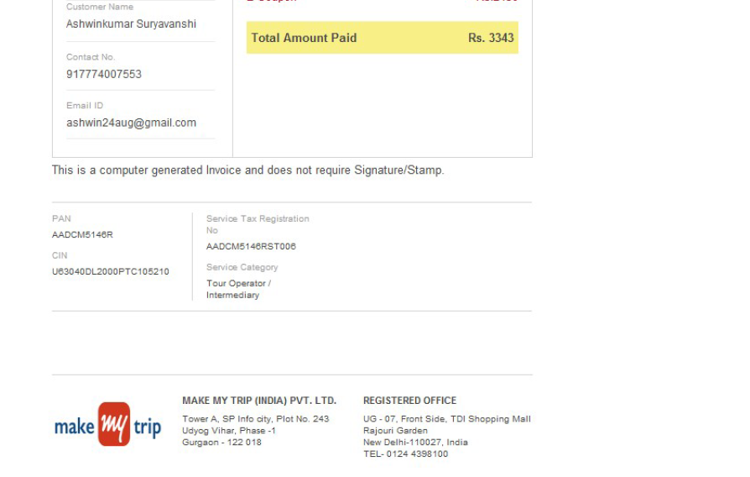Screen dimensions: 750x477
Task: Click the Service Category label
Action: (242, 267)
